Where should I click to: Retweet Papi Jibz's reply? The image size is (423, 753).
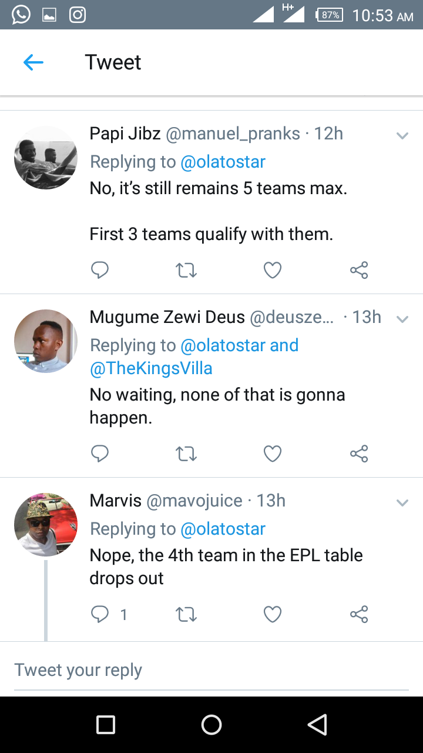pos(186,270)
